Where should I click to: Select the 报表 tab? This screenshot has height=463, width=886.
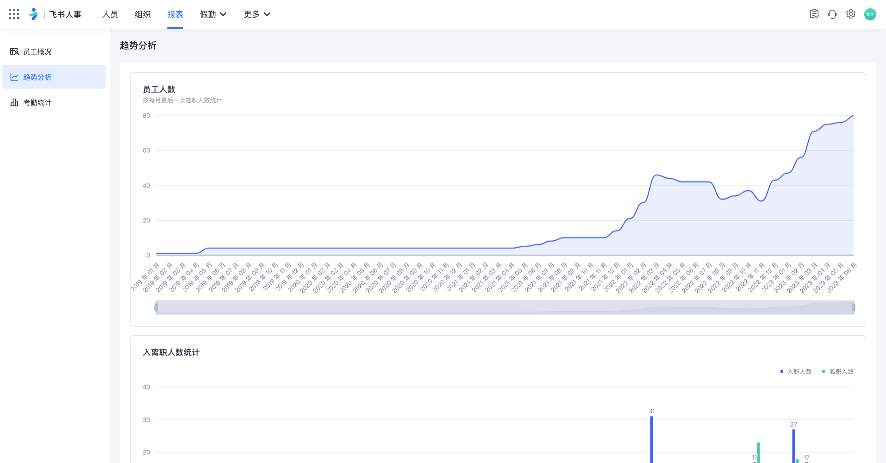pos(175,14)
